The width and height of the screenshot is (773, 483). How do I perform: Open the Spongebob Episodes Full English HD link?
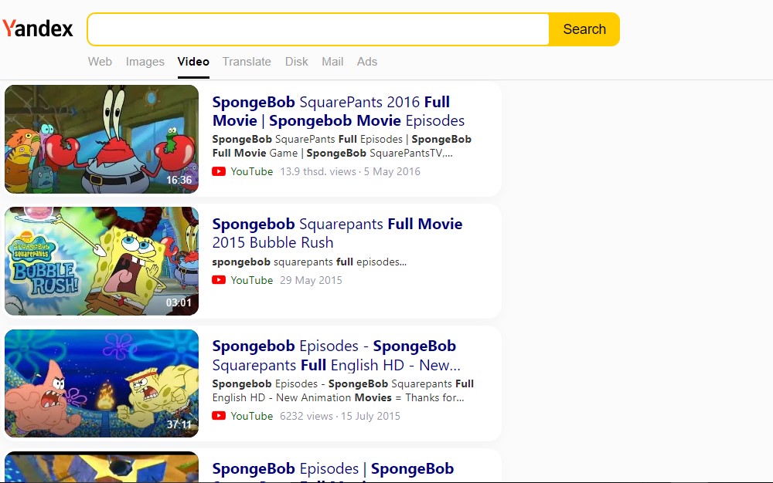[333, 355]
